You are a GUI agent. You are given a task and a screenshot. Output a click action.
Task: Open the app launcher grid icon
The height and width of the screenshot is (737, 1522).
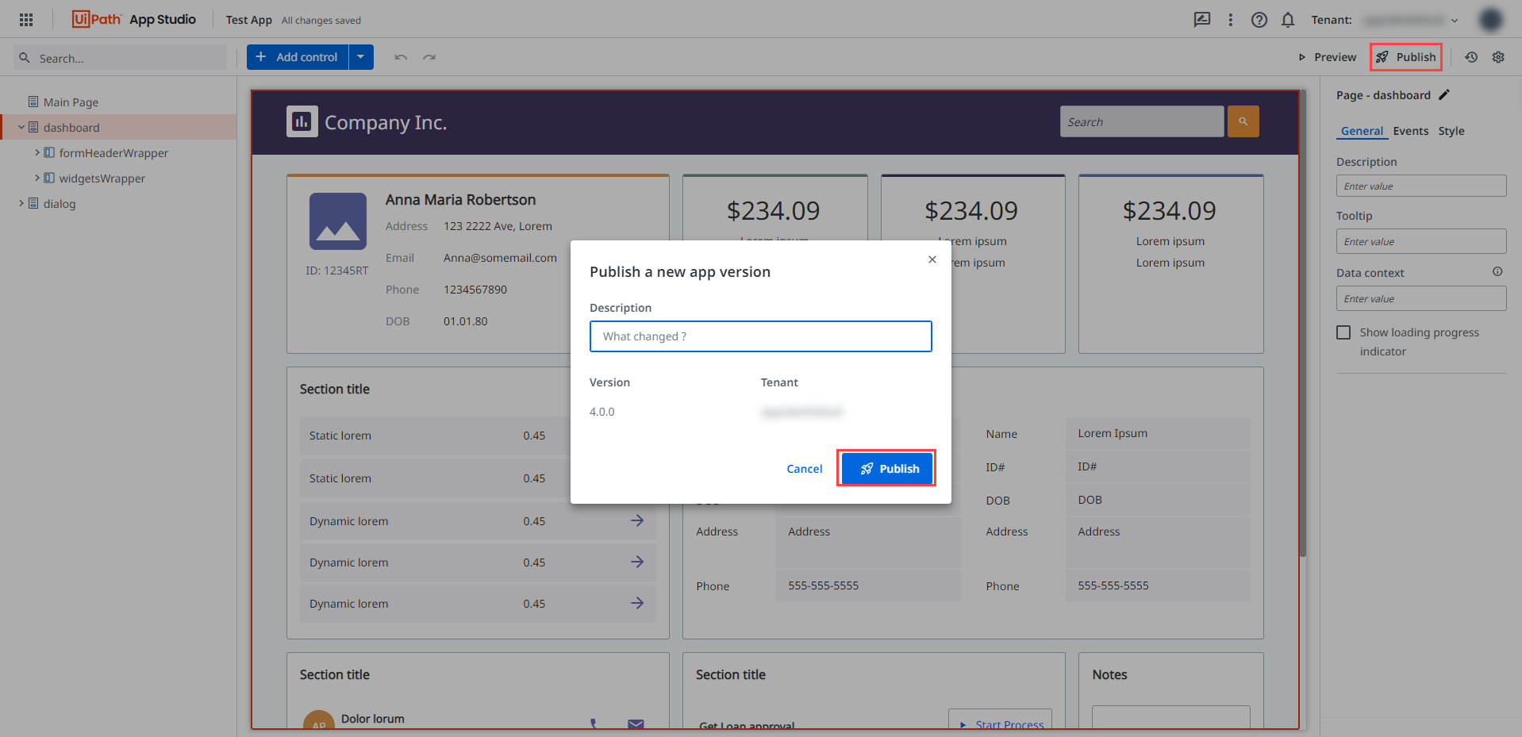pyautogui.click(x=25, y=19)
